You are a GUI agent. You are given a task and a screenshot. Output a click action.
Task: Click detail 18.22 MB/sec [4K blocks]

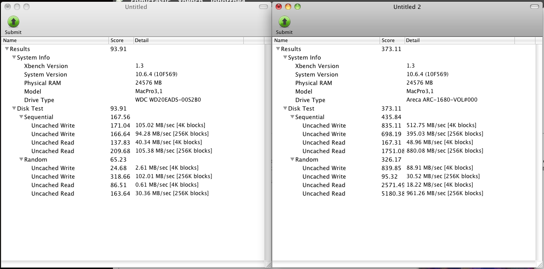pyautogui.click(x=440, y=185)
